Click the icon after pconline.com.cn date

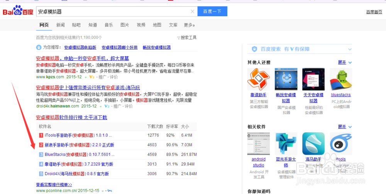coord(110,191)
